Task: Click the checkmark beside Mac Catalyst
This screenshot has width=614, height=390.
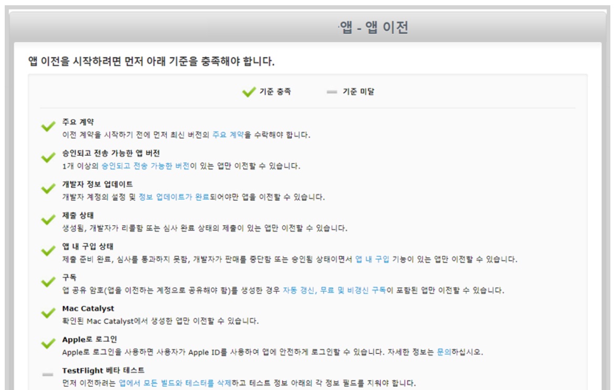Action: point(48,312)
